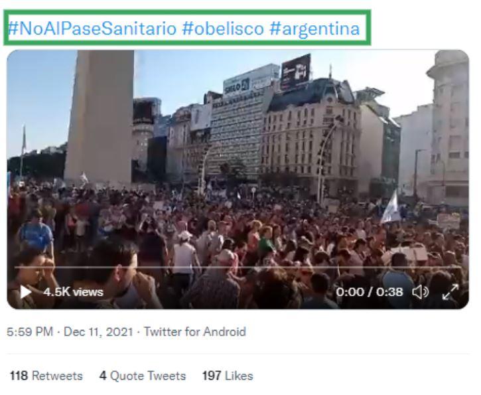Expand the video to fullscreen
The height and width of the screenshot is (395, 481).
[x=450, y=292]
